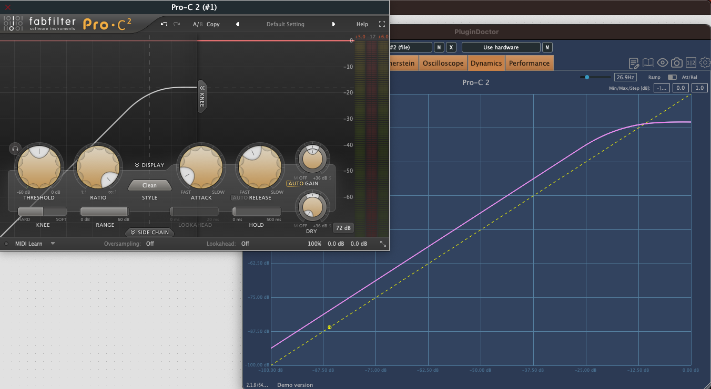Image resolution: width=711 pixels, height=389 pixels.
Task: Click the MIDI Learn indicator dot
Action: coord(6,244)
